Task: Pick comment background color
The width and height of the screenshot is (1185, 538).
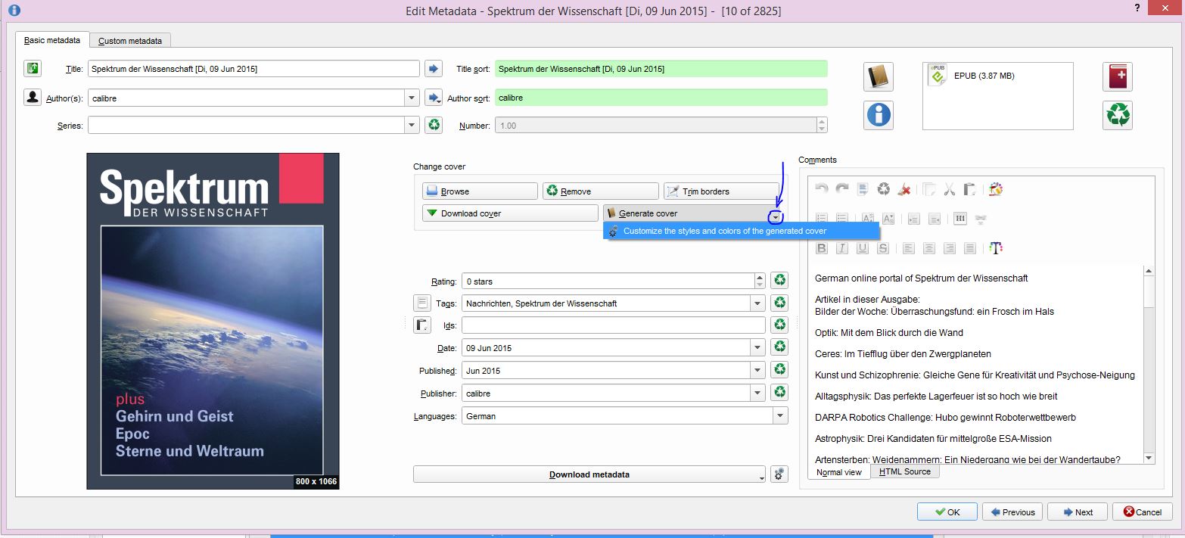Action: (996, 189)
